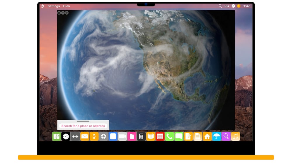Open the orange watch app in dock
The image size is (292, 164).
tap(94, 137)
